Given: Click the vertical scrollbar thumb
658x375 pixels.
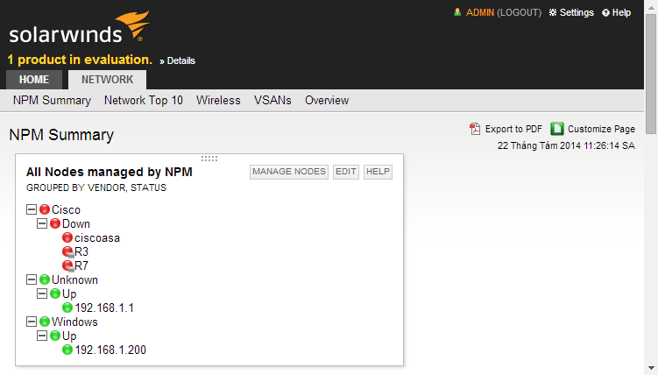Looking at the screenshot, I should pos(651,74).
